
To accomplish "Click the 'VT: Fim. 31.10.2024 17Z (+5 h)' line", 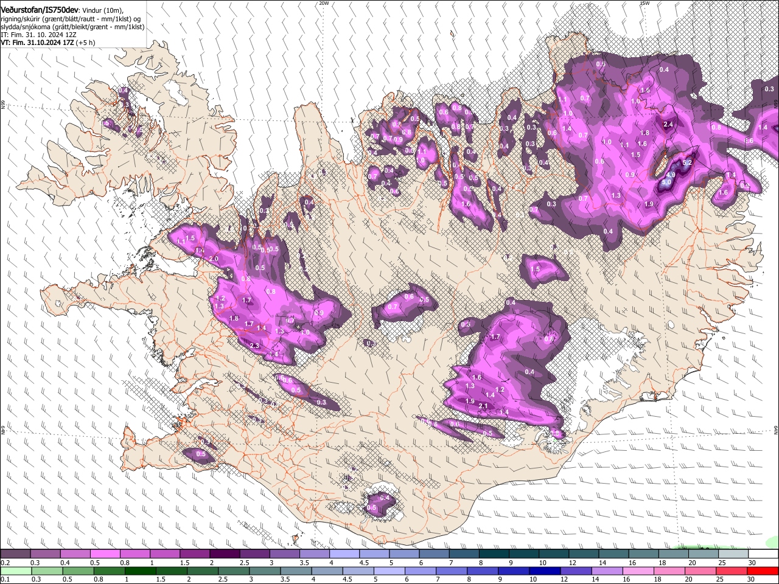I will [47, 43].
